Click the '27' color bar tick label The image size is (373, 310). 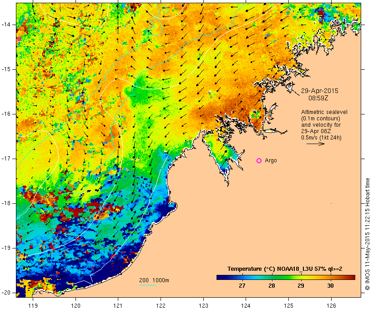(x=242, y=285)
